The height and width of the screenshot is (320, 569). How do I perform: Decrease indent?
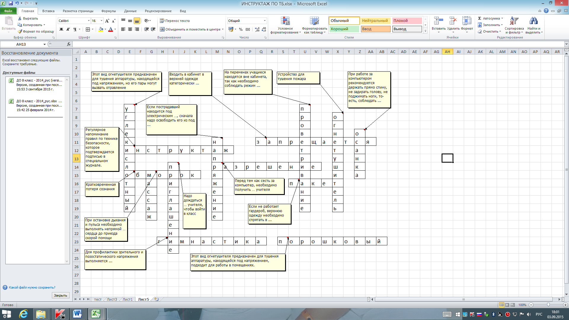click(146, 29)
